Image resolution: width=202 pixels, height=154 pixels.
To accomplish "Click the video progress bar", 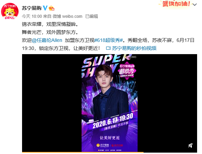I will point(110,152).
